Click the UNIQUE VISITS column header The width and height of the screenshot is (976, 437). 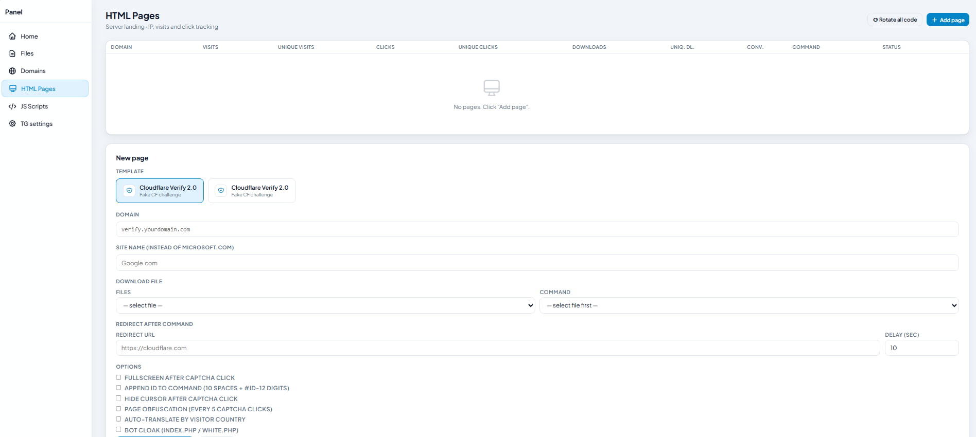click(296, 47)
